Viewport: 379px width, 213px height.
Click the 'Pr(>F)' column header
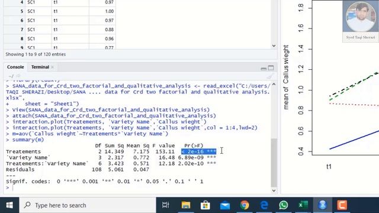(194, 146)
